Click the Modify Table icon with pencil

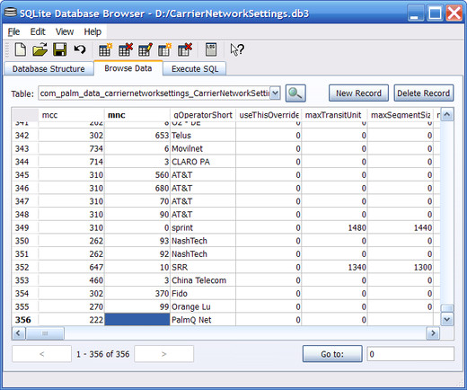[145, 49]
